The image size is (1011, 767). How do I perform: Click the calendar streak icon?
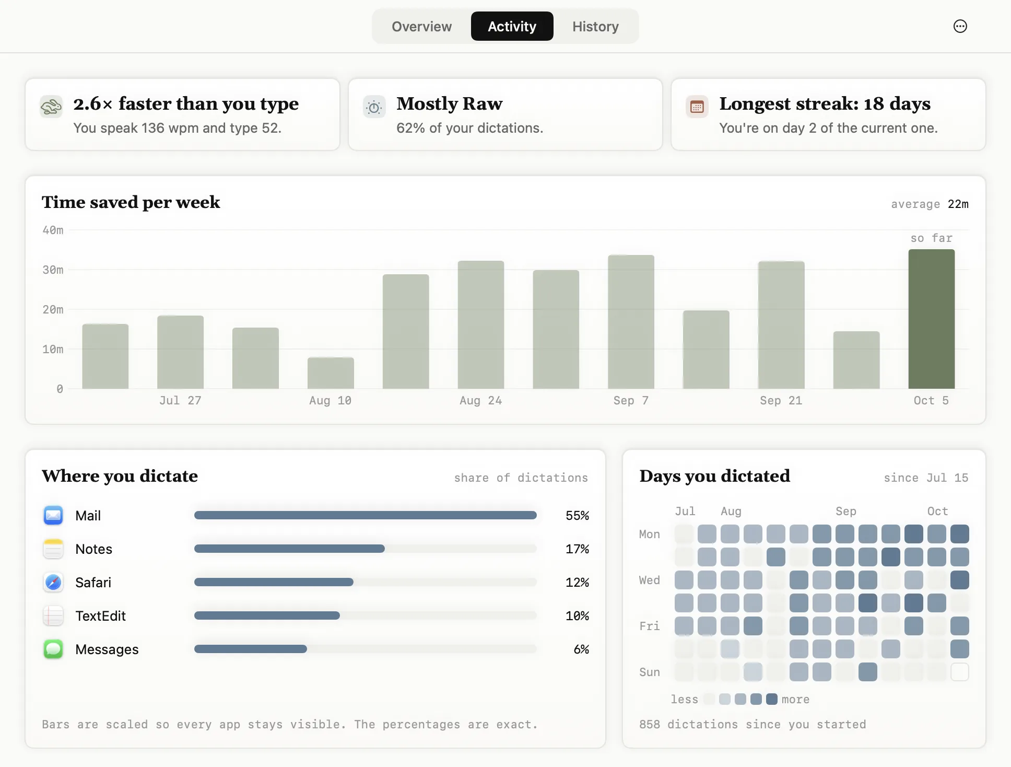[x=697, y=107]
